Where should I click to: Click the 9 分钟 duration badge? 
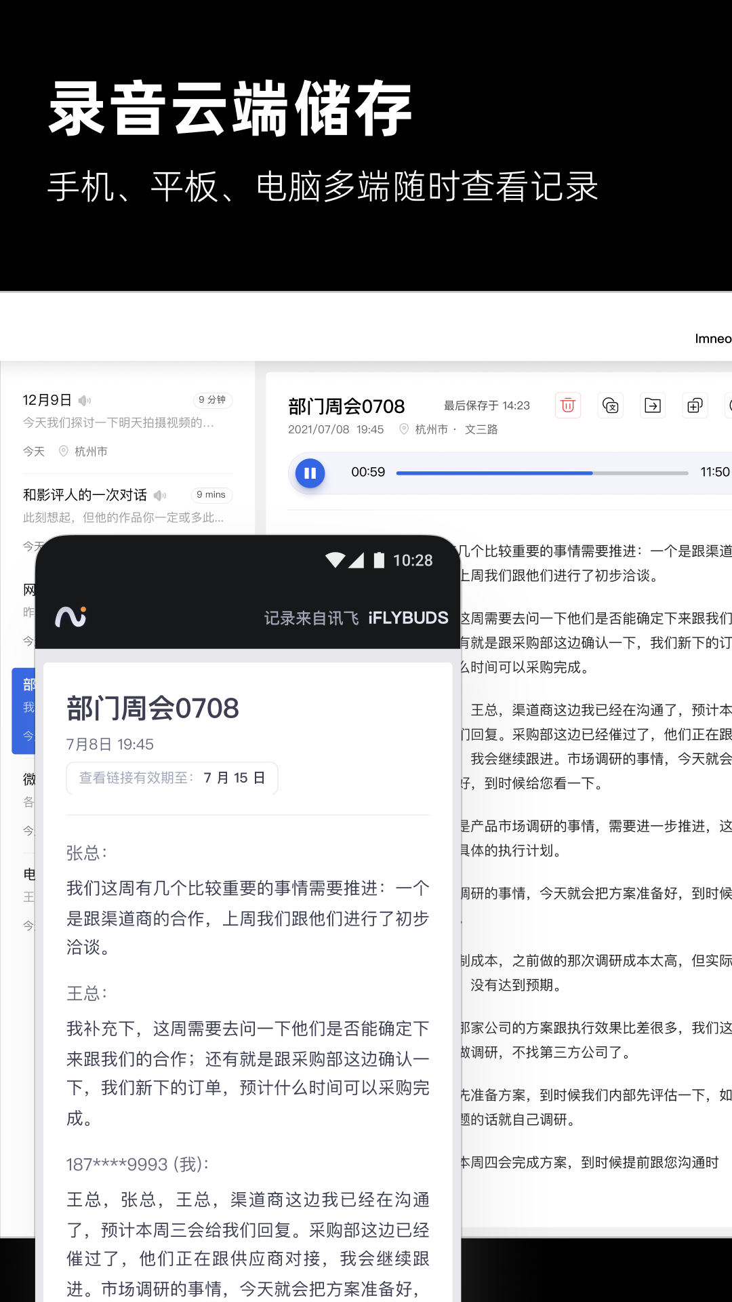pos(212,400)
